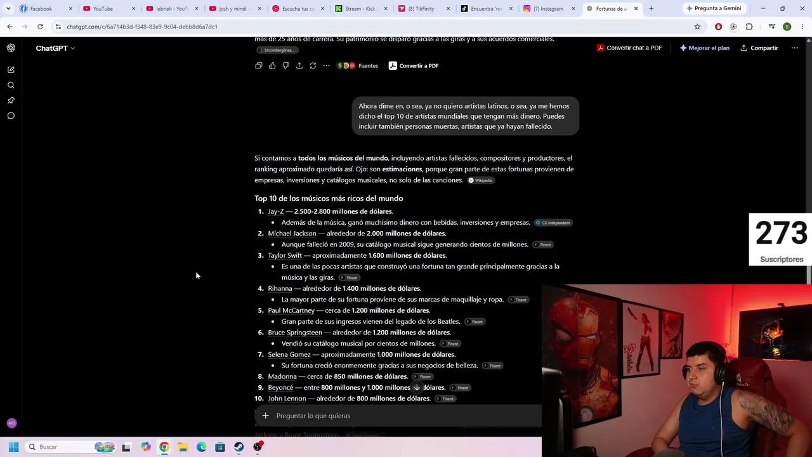
Task: Click Convertir a PDF below the response
Action: click(x=414, y=65)
